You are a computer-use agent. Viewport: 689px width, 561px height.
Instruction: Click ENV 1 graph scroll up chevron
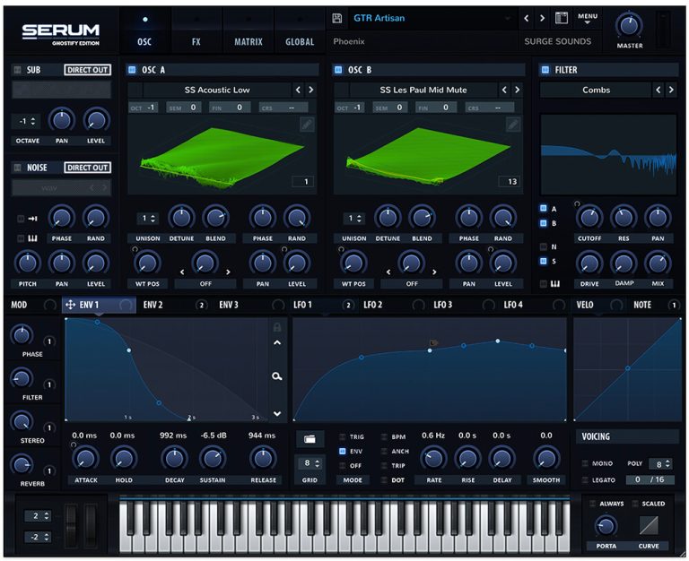pos(277,343)
